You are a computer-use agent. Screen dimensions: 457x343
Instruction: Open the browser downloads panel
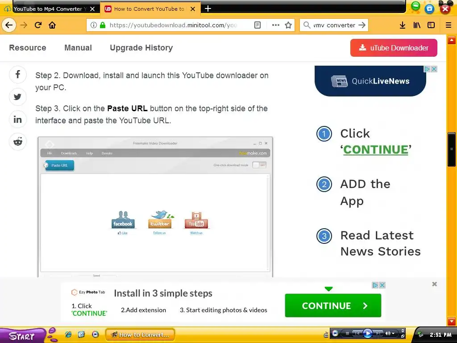click(x=403, y=25)
